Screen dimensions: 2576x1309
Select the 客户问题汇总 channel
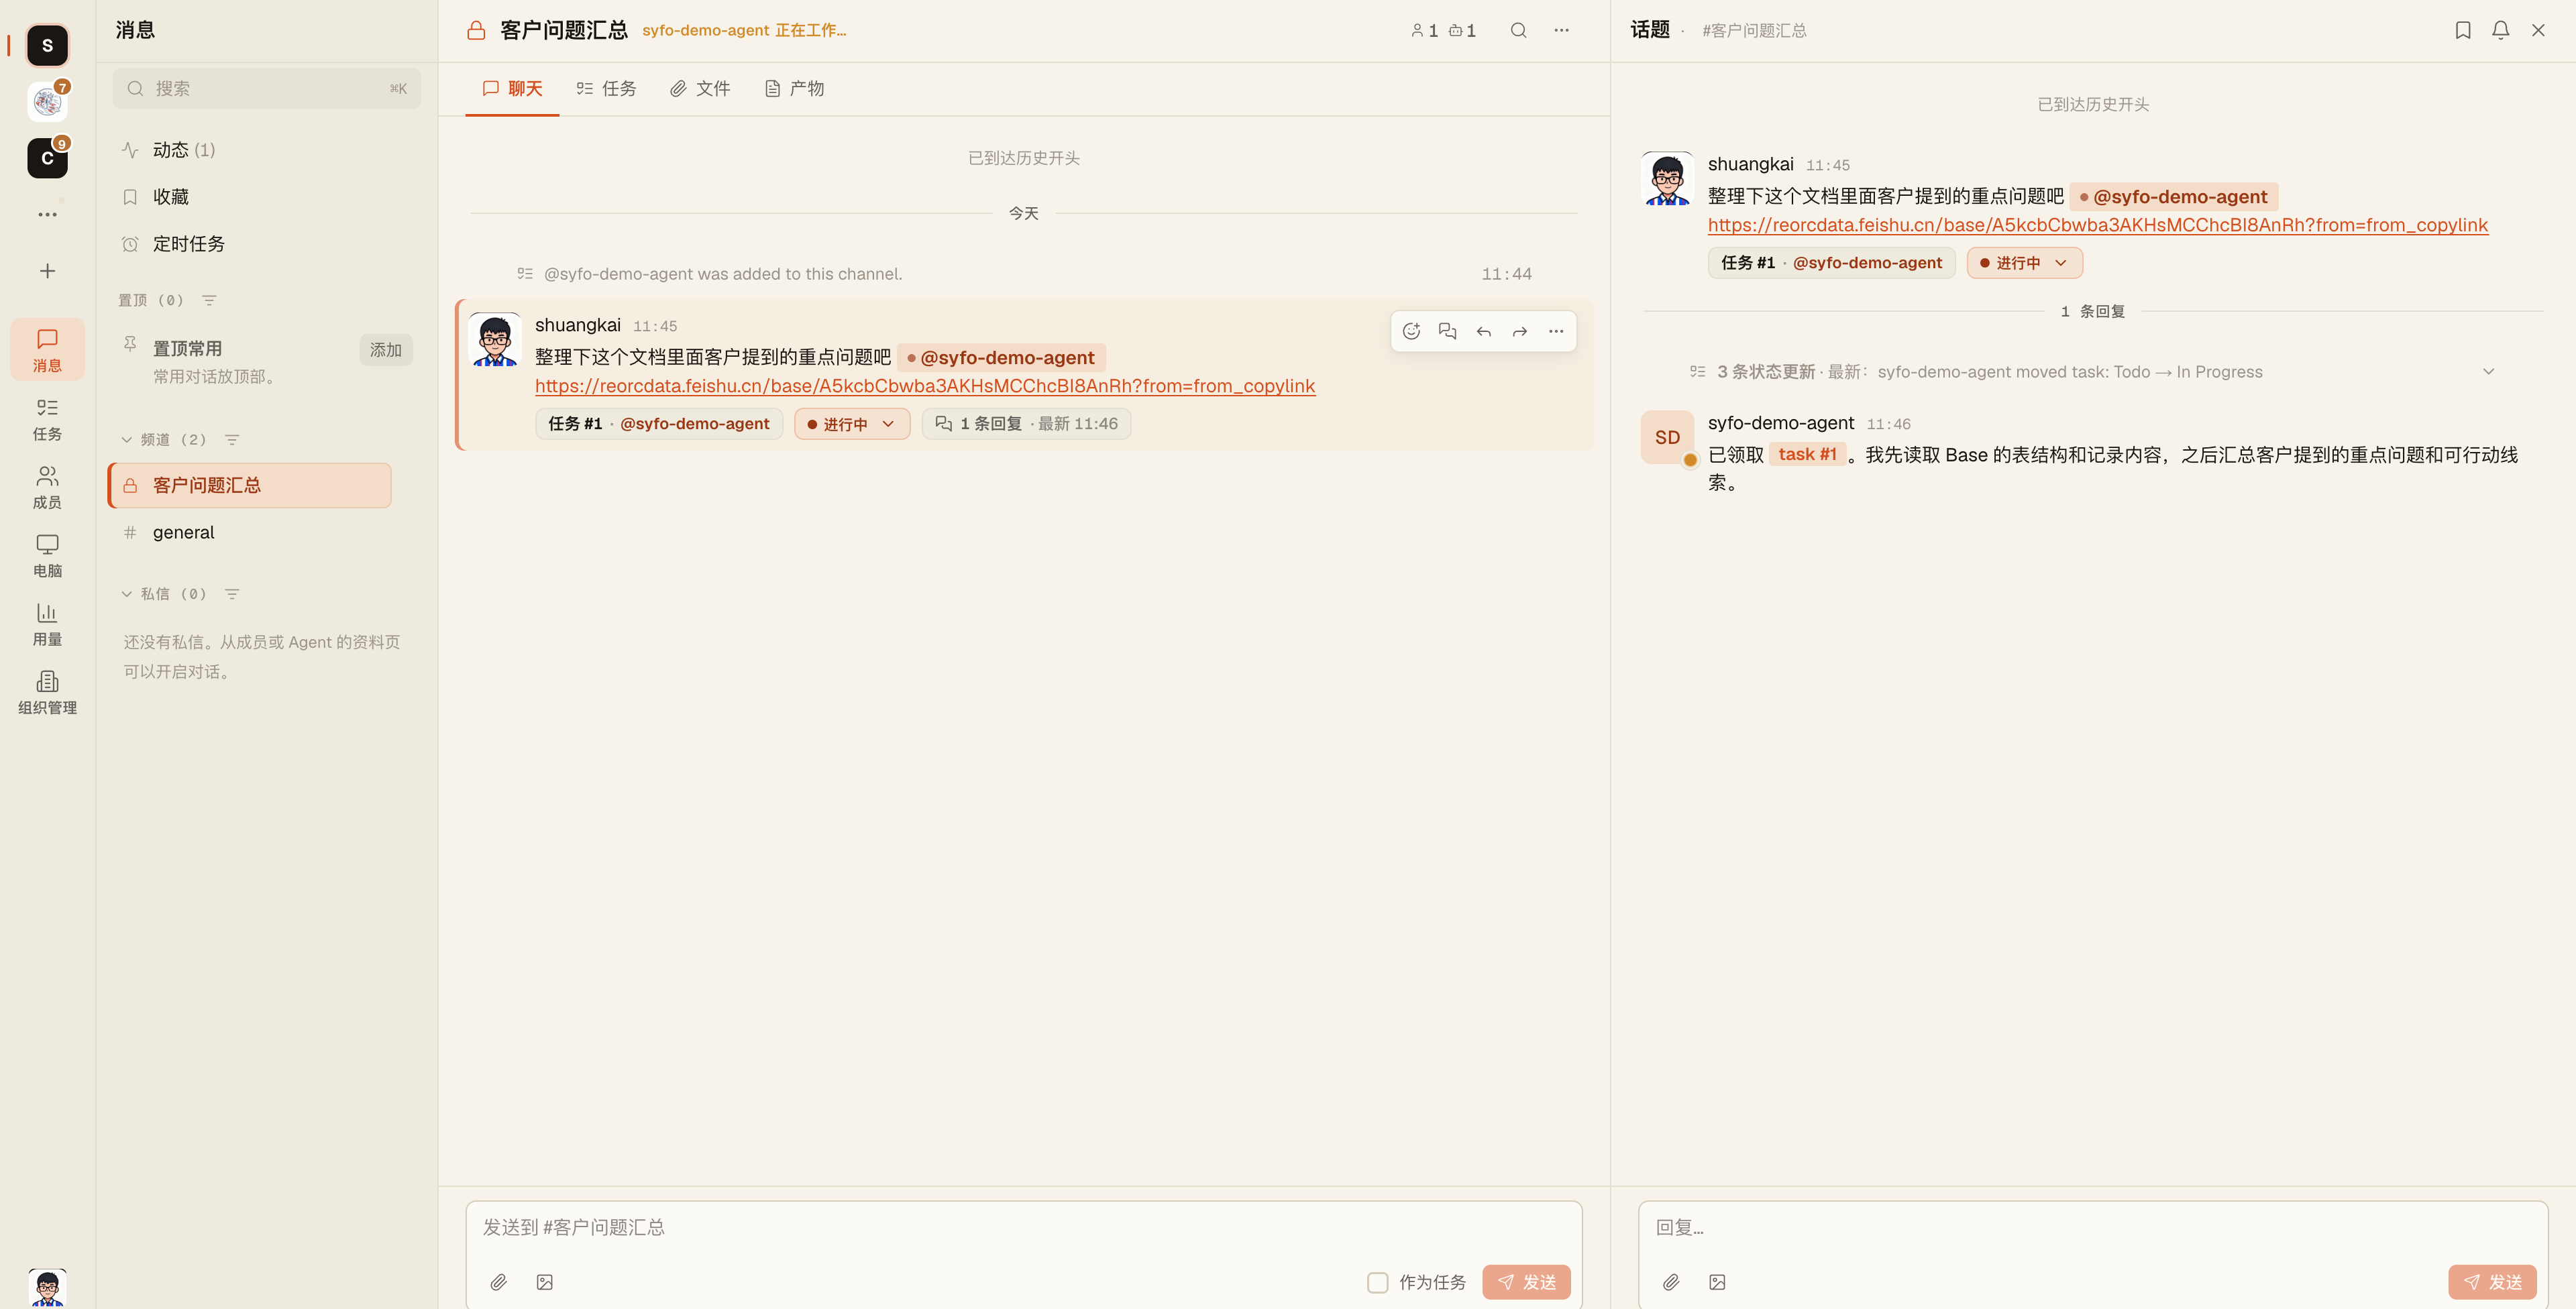[x=250, y=485]
